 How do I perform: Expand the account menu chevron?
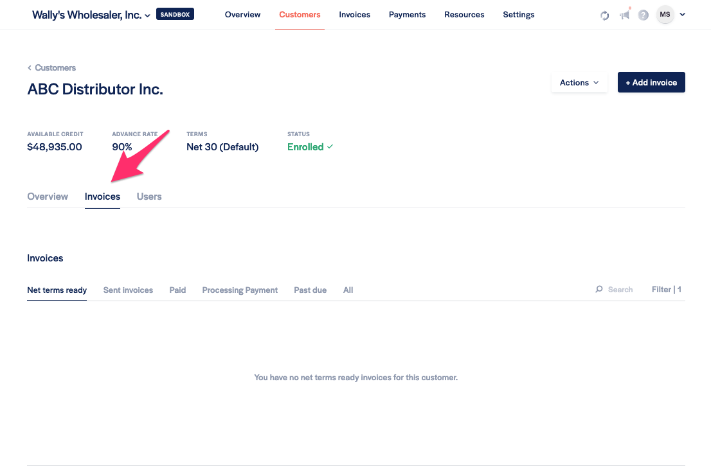[682, 15]
